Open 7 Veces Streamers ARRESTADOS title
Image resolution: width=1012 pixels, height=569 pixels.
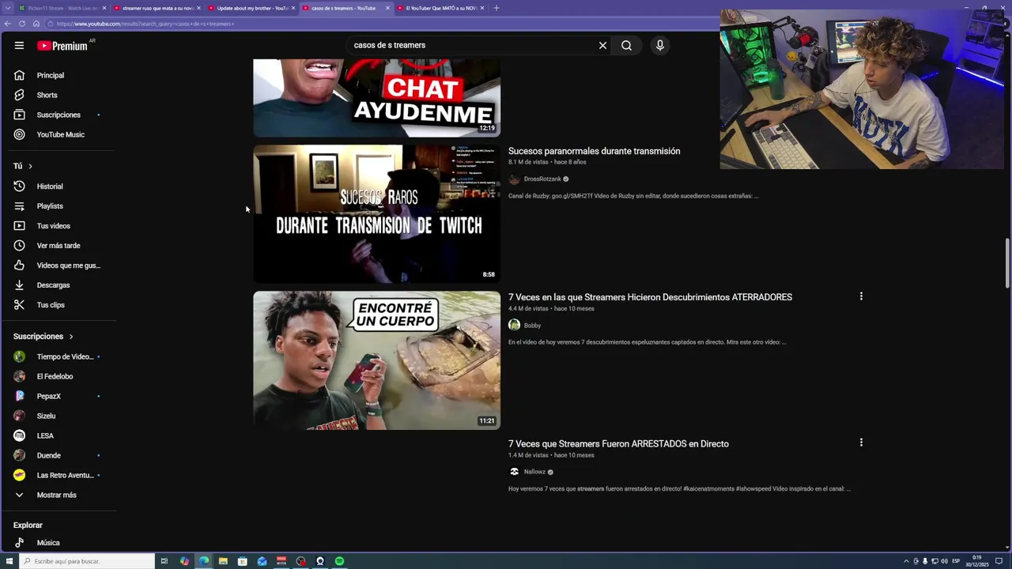point(618,443)
